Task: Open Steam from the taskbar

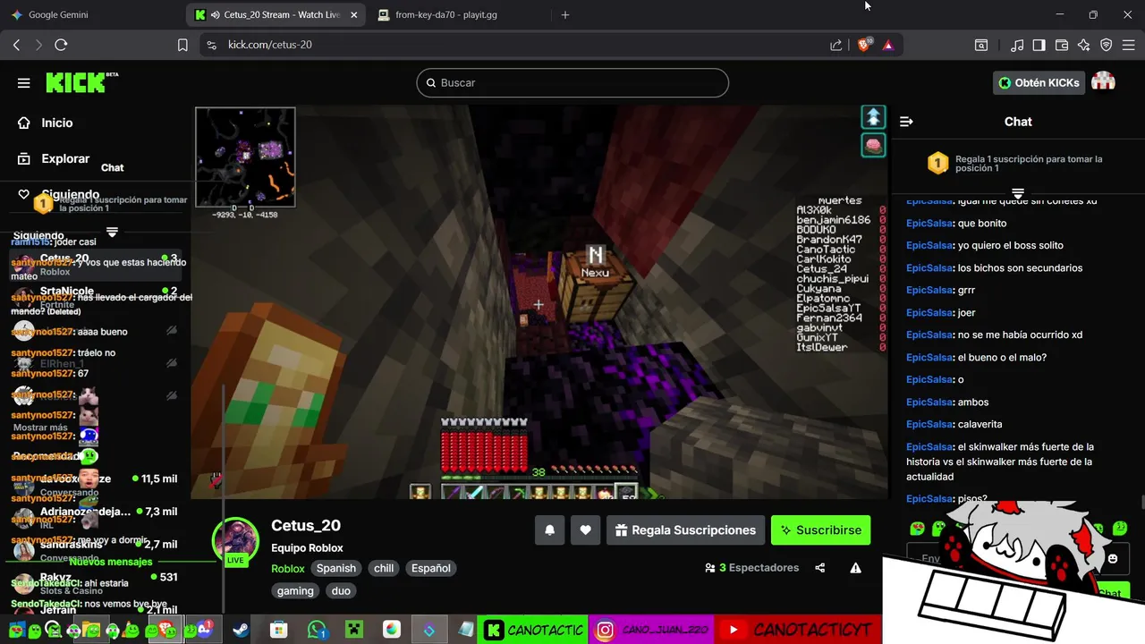Action: coord(242,630)
